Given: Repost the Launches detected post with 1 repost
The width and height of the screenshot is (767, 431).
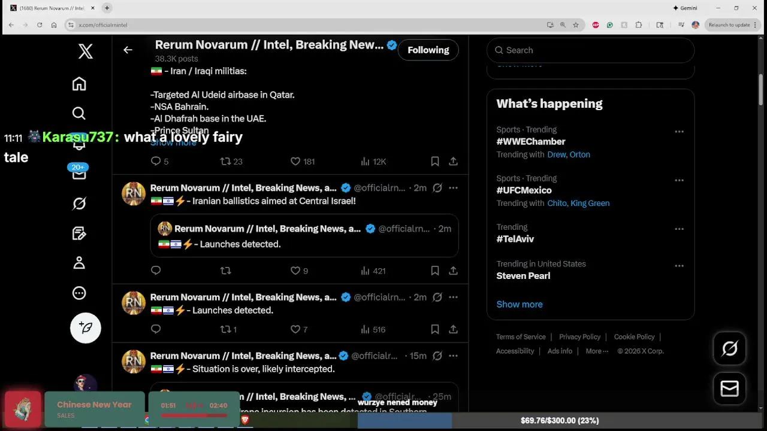Looking at the screenshot, I should point(228,329).
